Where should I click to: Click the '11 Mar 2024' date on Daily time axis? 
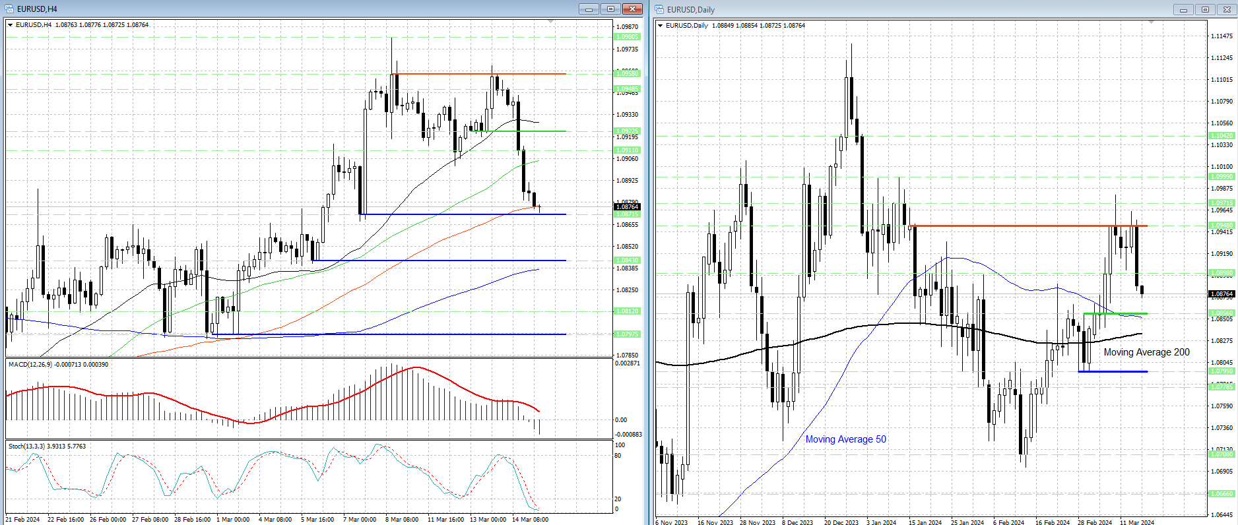tap(1137, 523)
